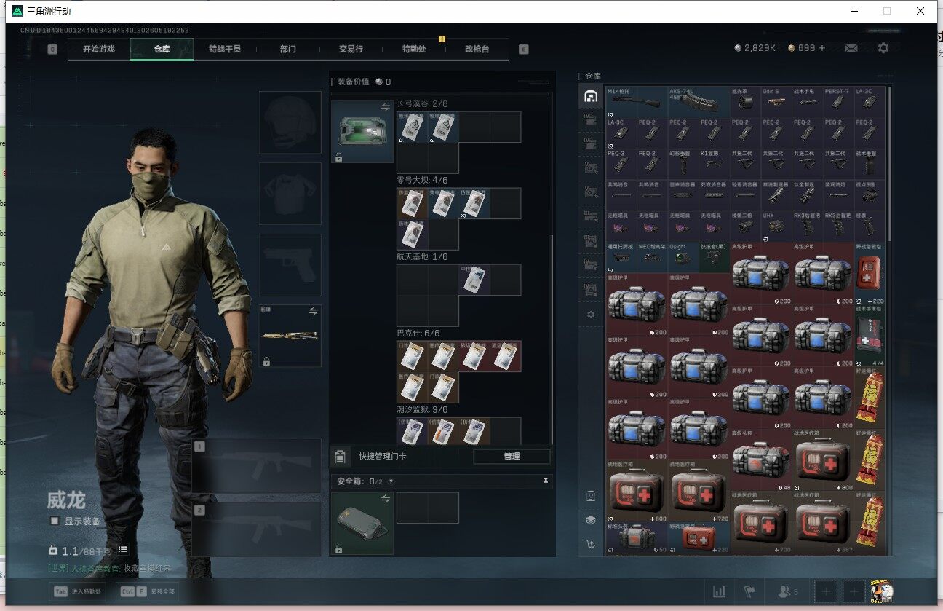Select the AKS-74U magazine item
943x611 pixels.
[x=699, y=103]
